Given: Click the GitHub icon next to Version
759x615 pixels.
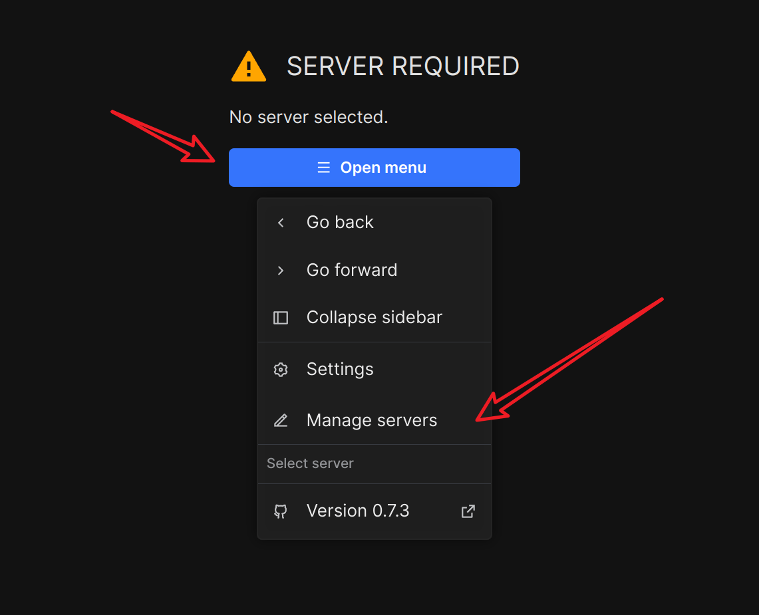Looking at the screenshot, I should (281, 511).
